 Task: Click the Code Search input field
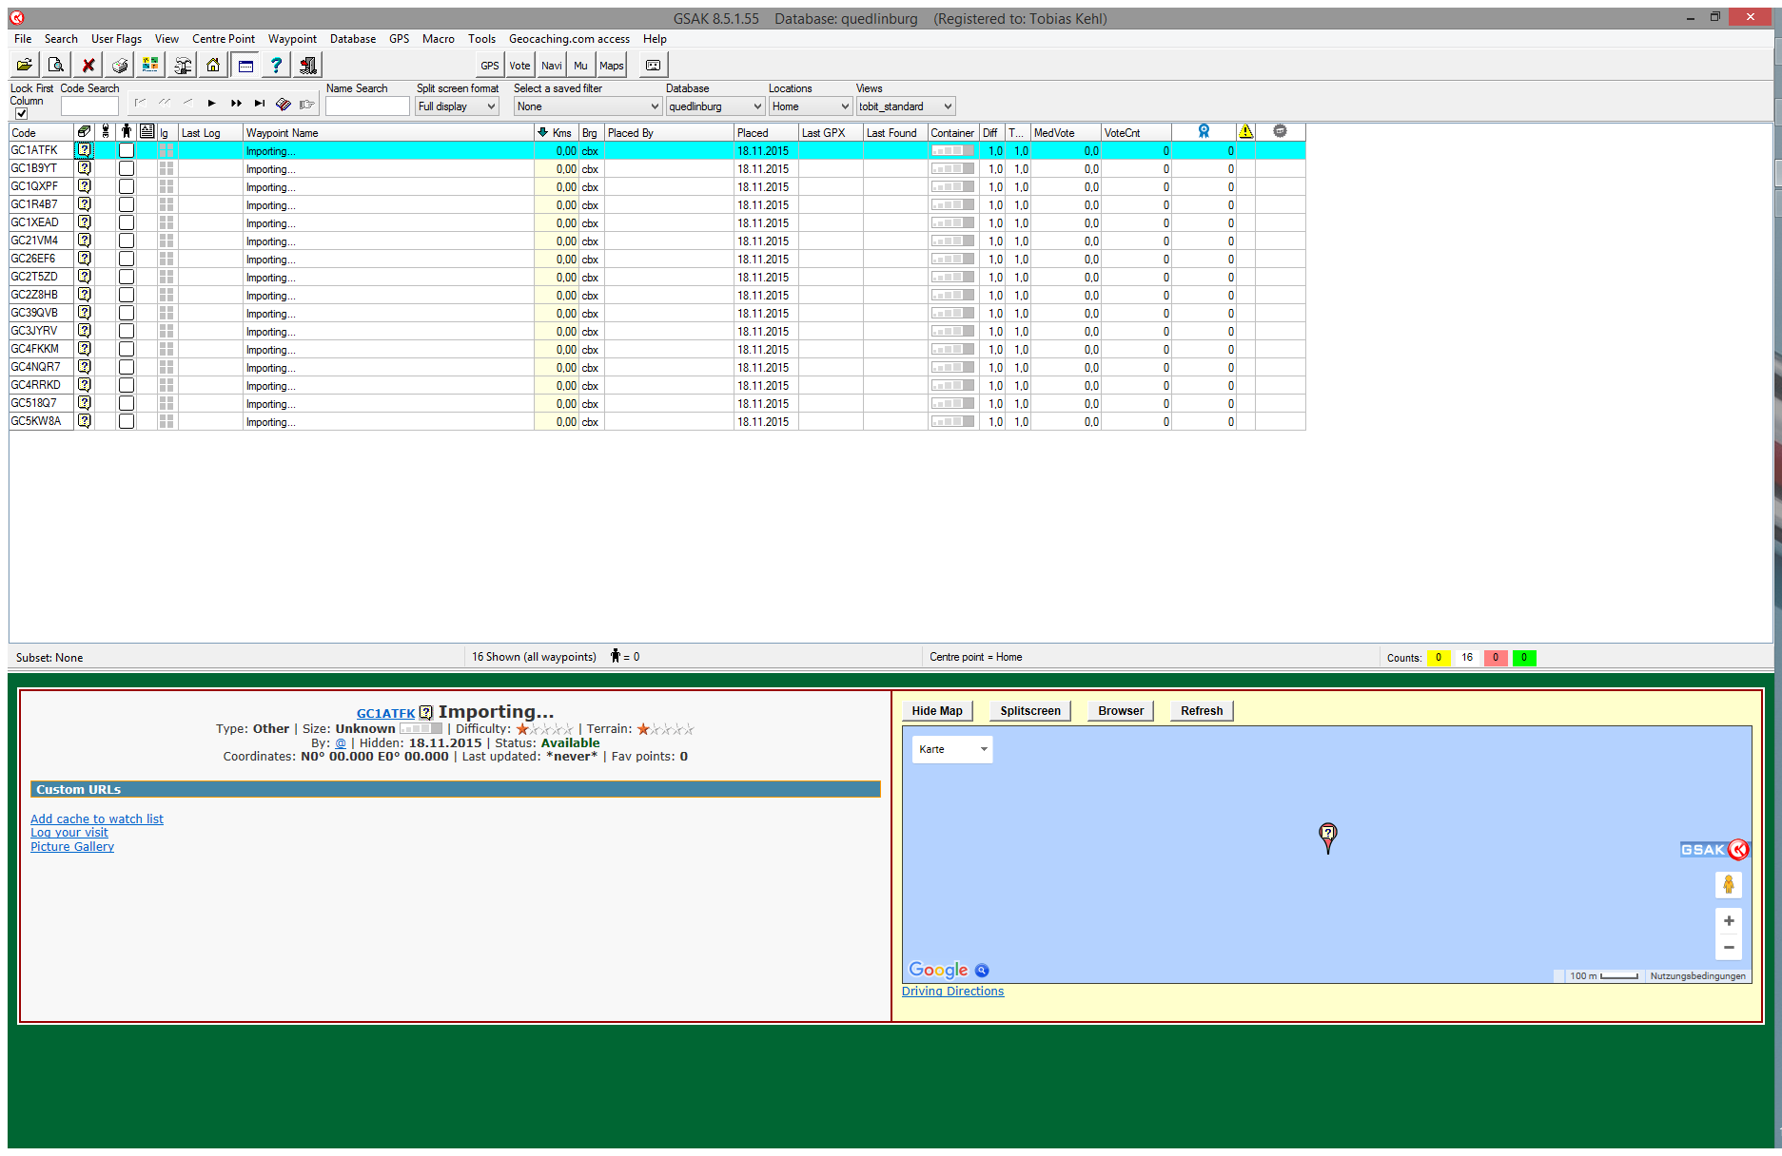click(89, 106)
